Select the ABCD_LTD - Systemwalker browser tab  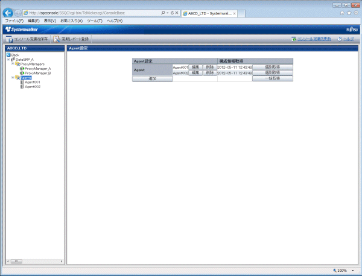209,14
